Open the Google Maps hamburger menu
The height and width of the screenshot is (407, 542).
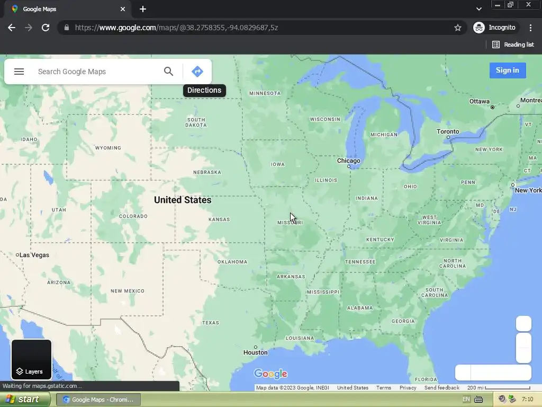19,72
